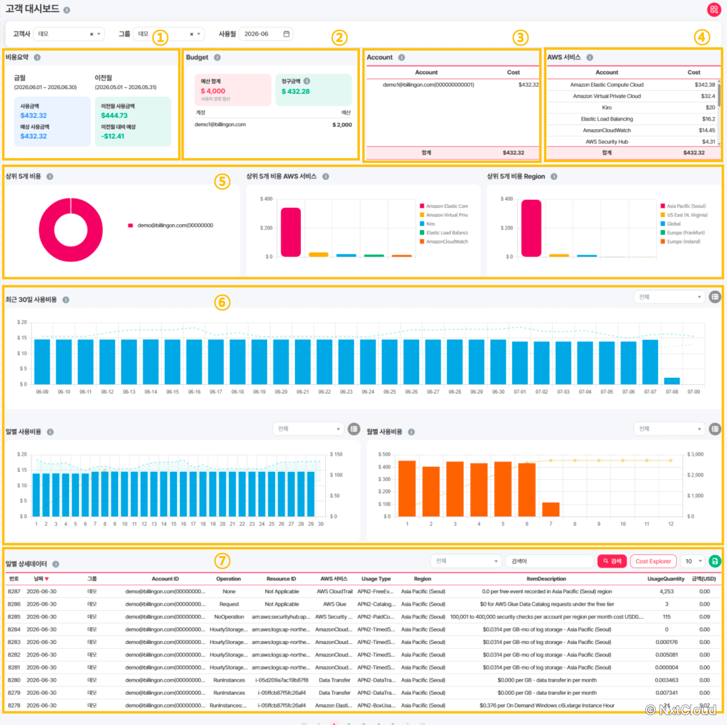Expand the 고객사 dropdown arrow
This screenshot has width=727, height=725.
coord(99,34)
